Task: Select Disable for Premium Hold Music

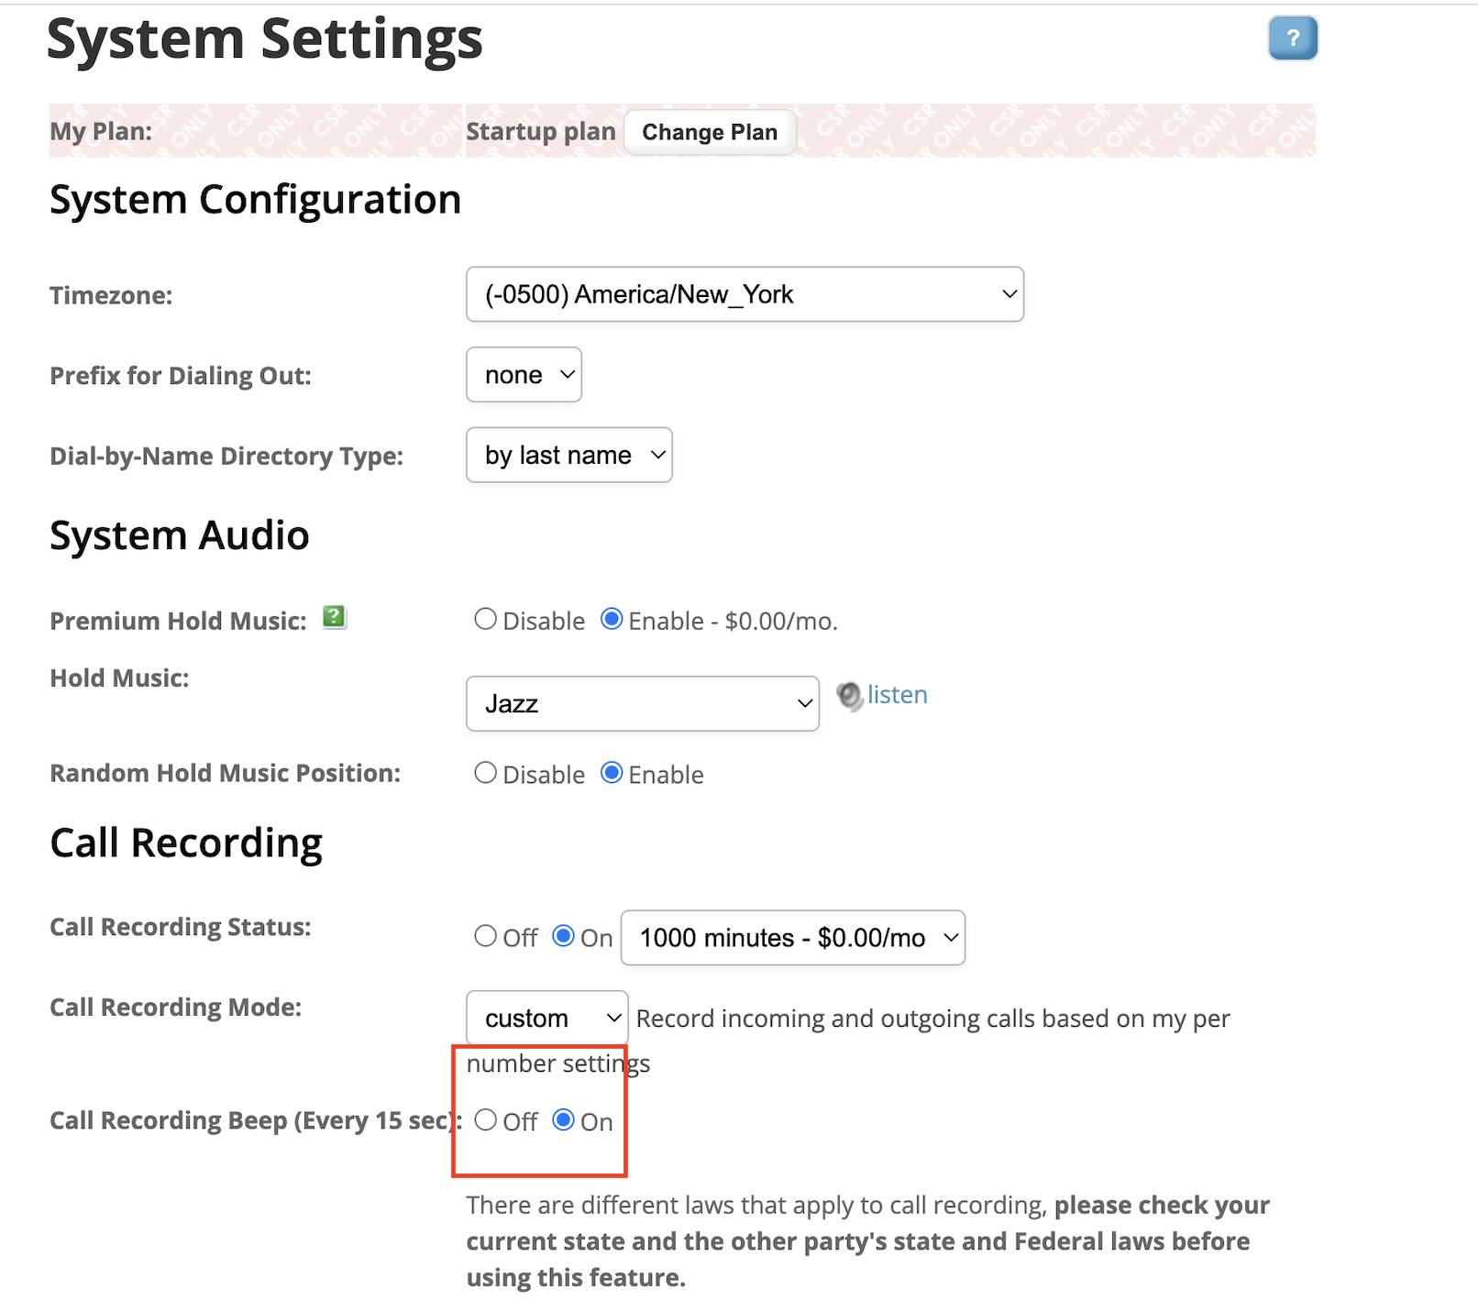Action: 485,618
